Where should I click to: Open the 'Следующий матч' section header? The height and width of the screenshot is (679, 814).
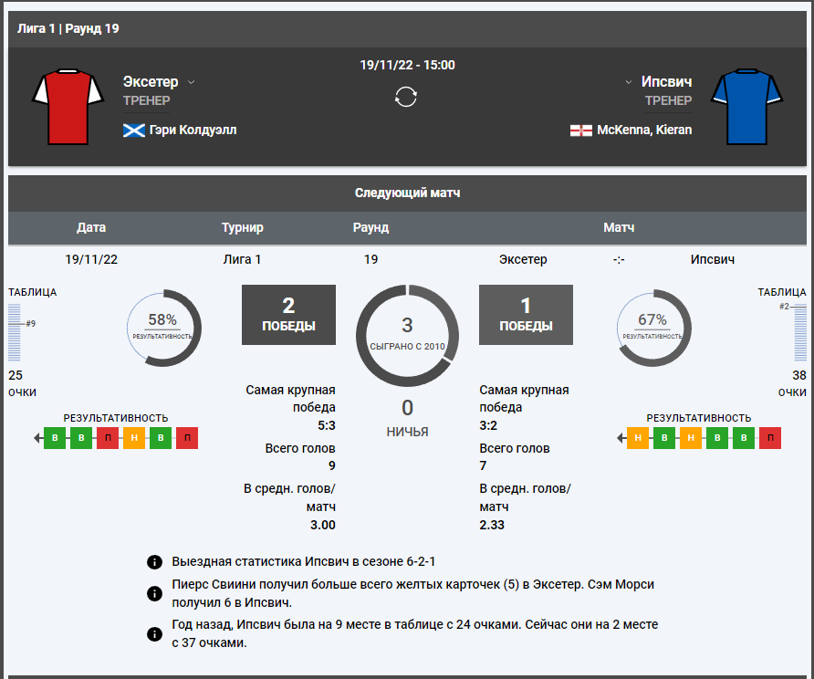coord(407,193)
